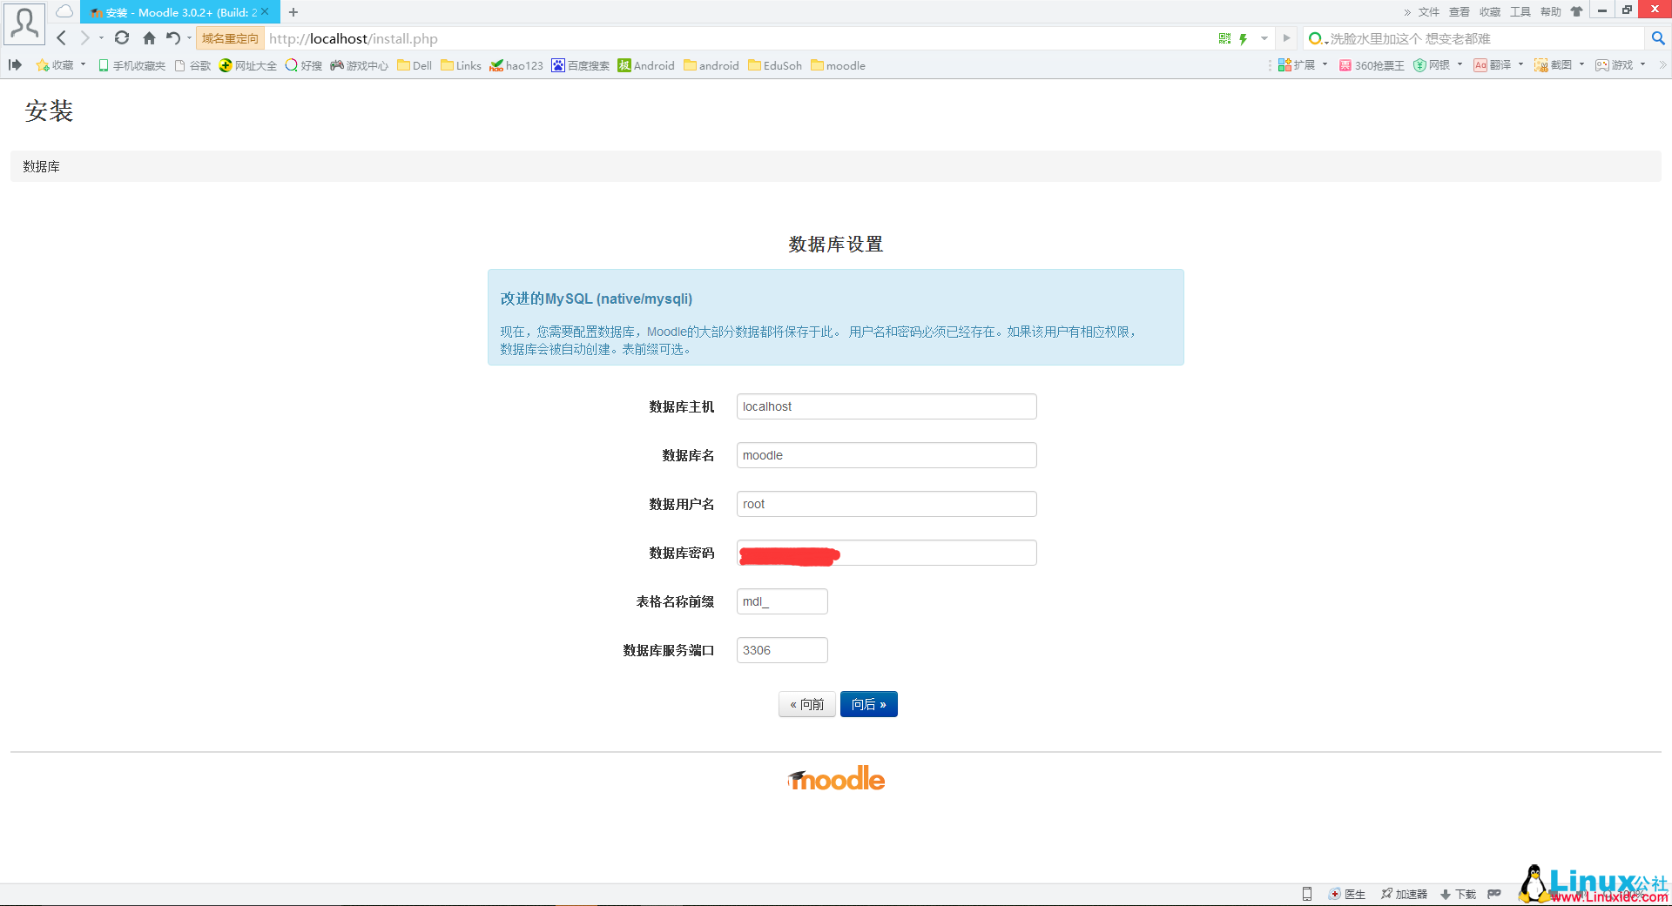Expand the 收藏 favorites dropdown

(84, 65)
